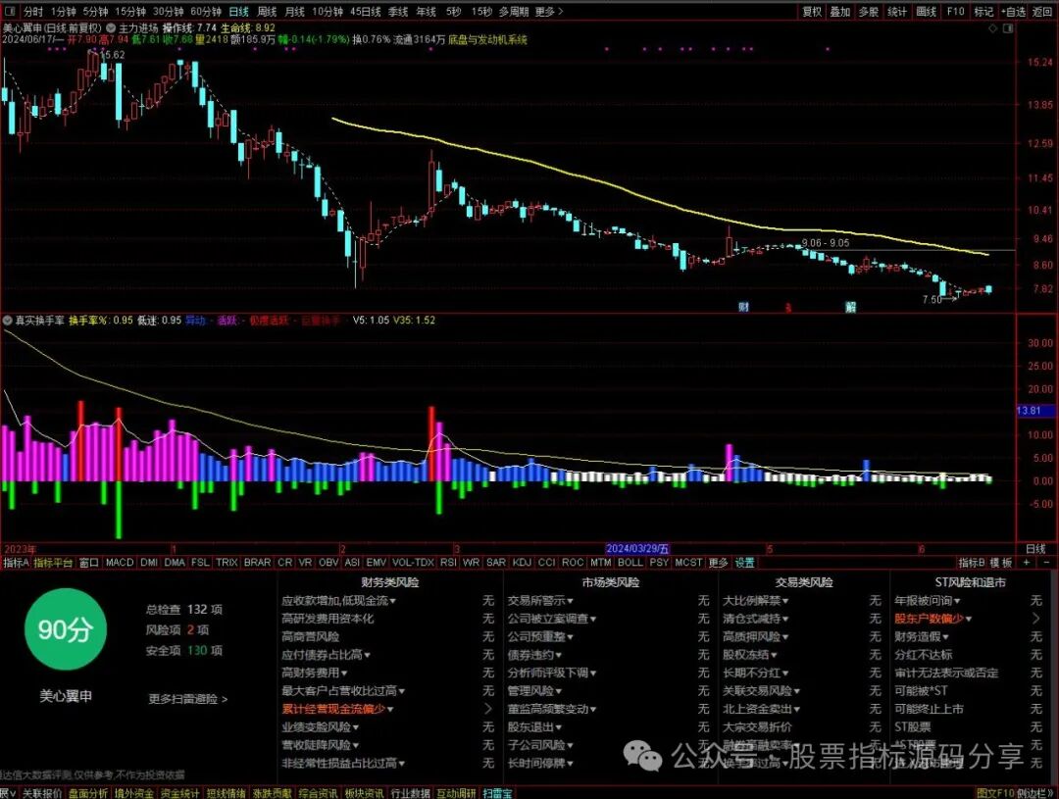Click 模板 in the indicator bar
The image size is (1059, 799).
1001,562
